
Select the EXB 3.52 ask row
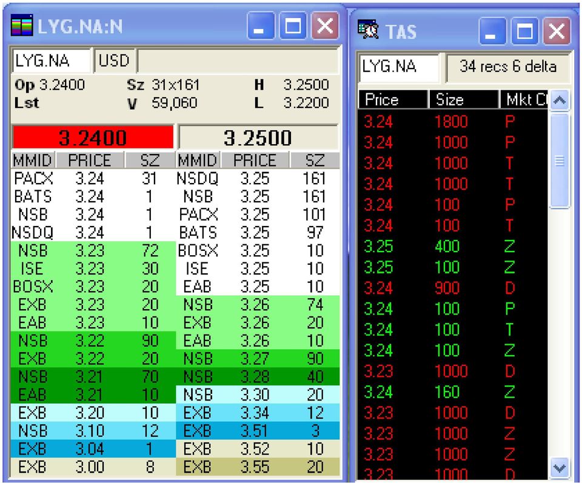(x=258, y=449)
